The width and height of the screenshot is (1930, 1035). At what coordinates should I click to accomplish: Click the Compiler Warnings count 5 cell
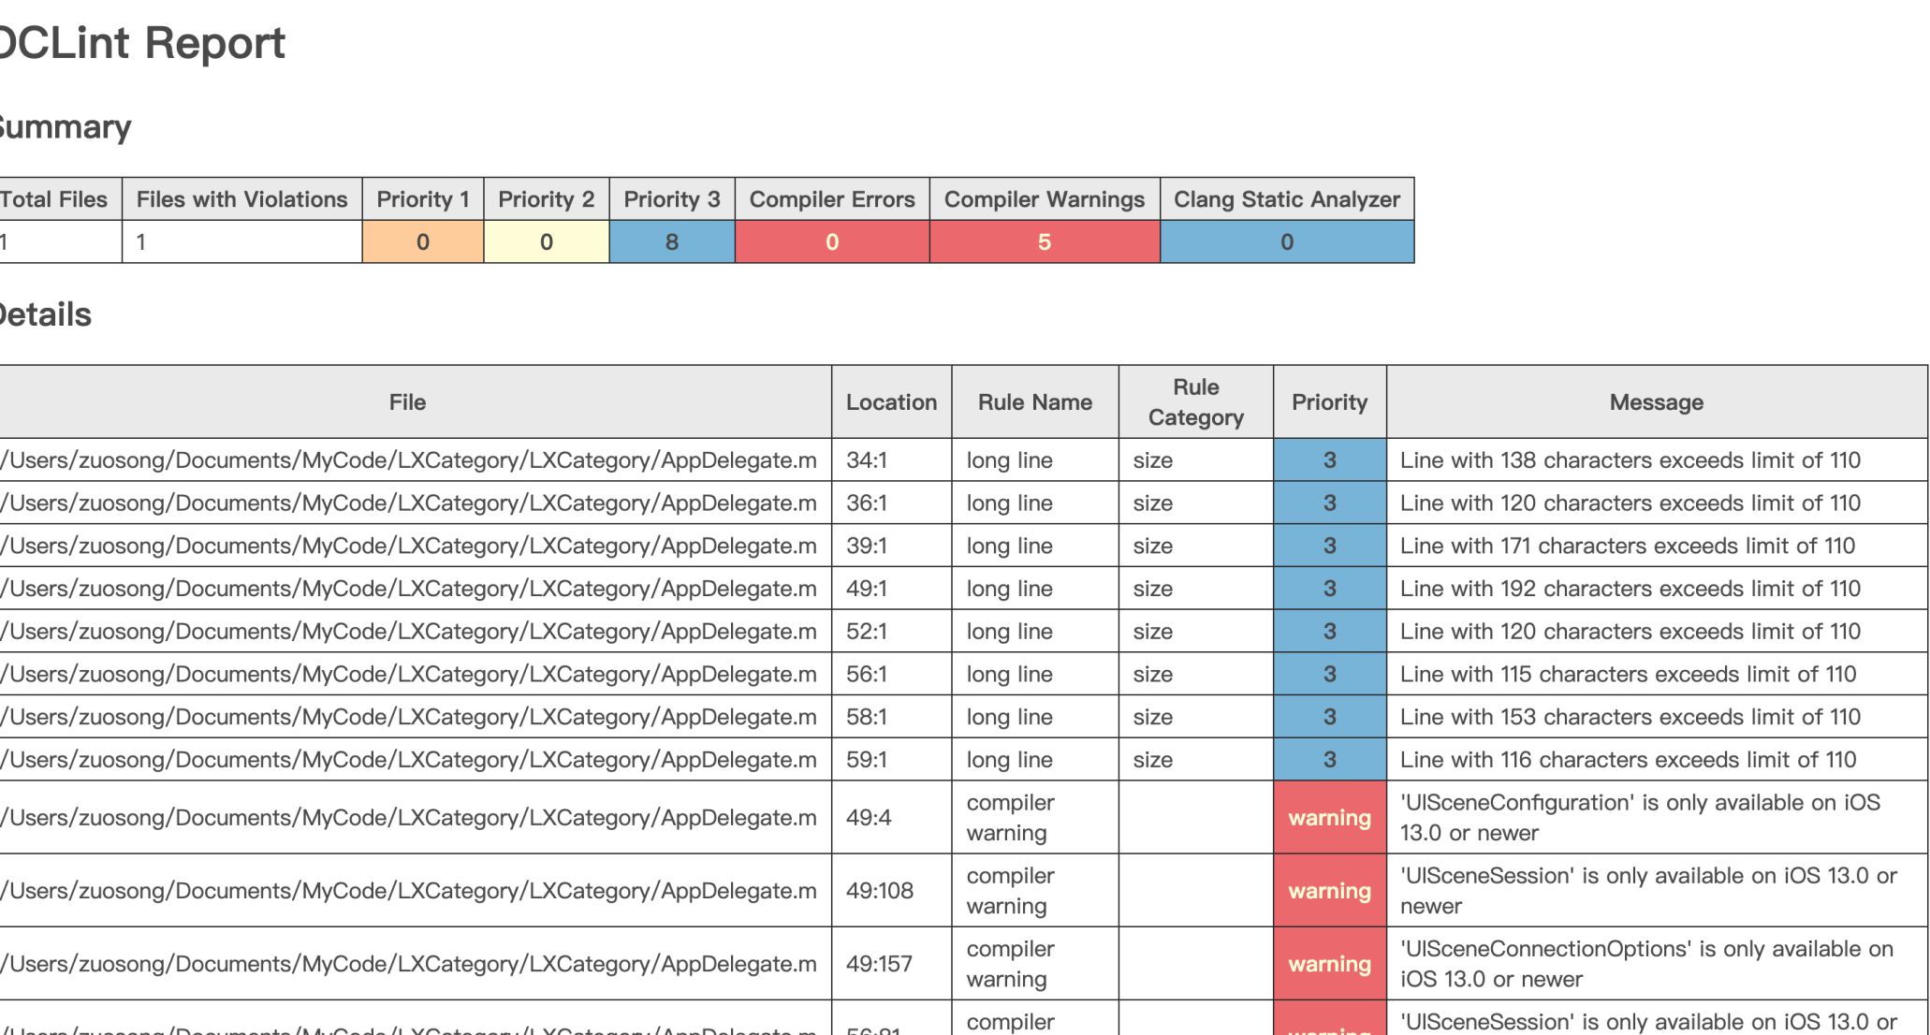1045,241
